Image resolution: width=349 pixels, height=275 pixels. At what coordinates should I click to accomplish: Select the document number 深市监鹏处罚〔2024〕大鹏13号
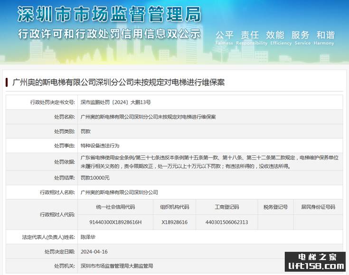116,102
